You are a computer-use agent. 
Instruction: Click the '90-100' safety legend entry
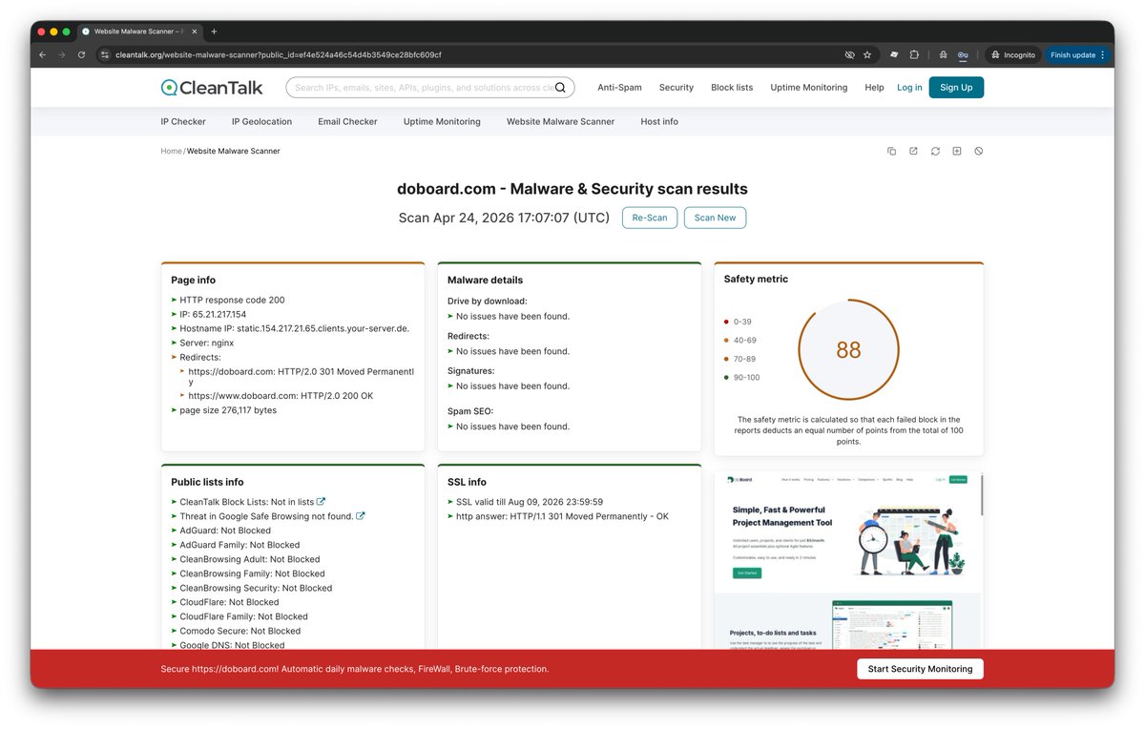(742, 378)
